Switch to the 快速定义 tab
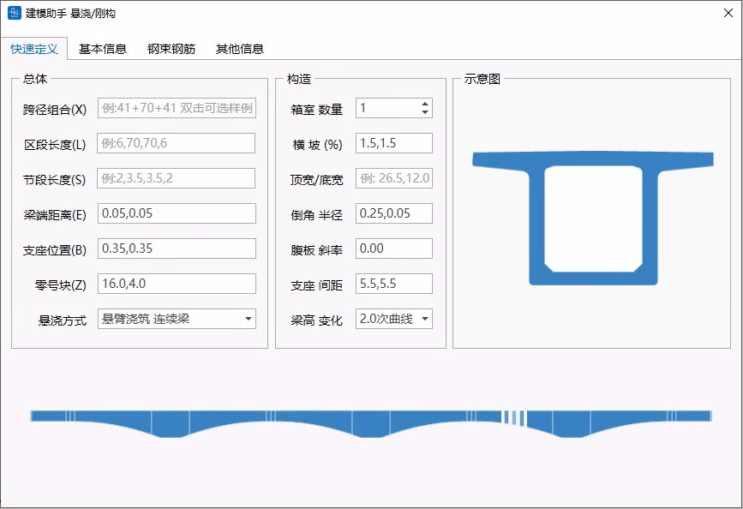This screenshot has width=743, height=509. [34, 49]
